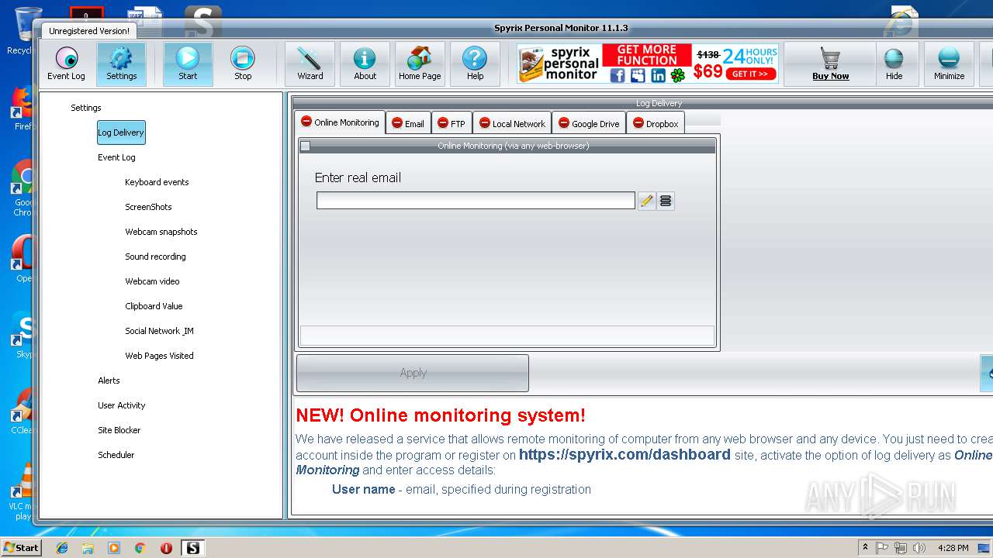Launch the Wizard tool
This screenshot has width=993, height=558.
310,64
